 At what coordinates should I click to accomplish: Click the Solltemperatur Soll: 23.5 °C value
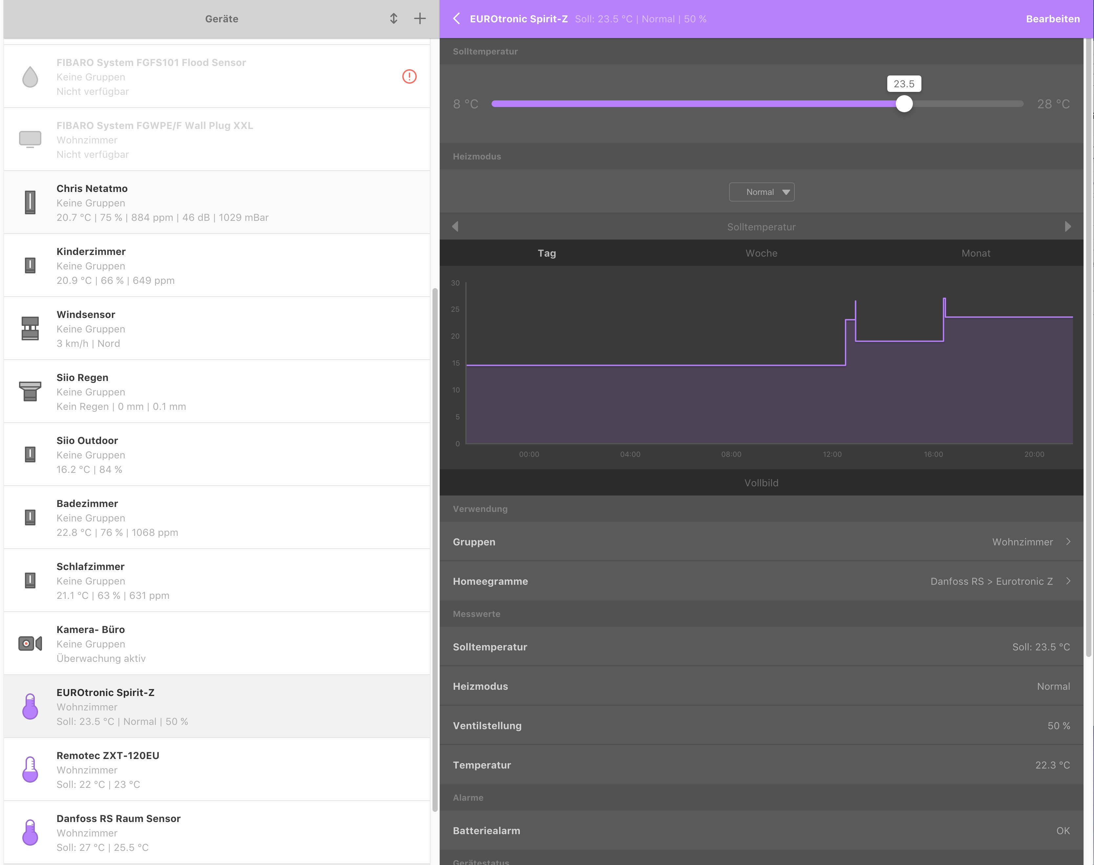(x=1041, y=647)
